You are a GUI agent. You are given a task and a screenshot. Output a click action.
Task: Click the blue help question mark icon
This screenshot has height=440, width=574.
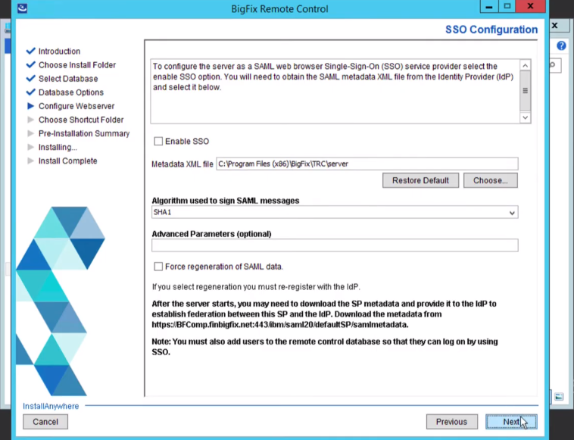[561, 46]
